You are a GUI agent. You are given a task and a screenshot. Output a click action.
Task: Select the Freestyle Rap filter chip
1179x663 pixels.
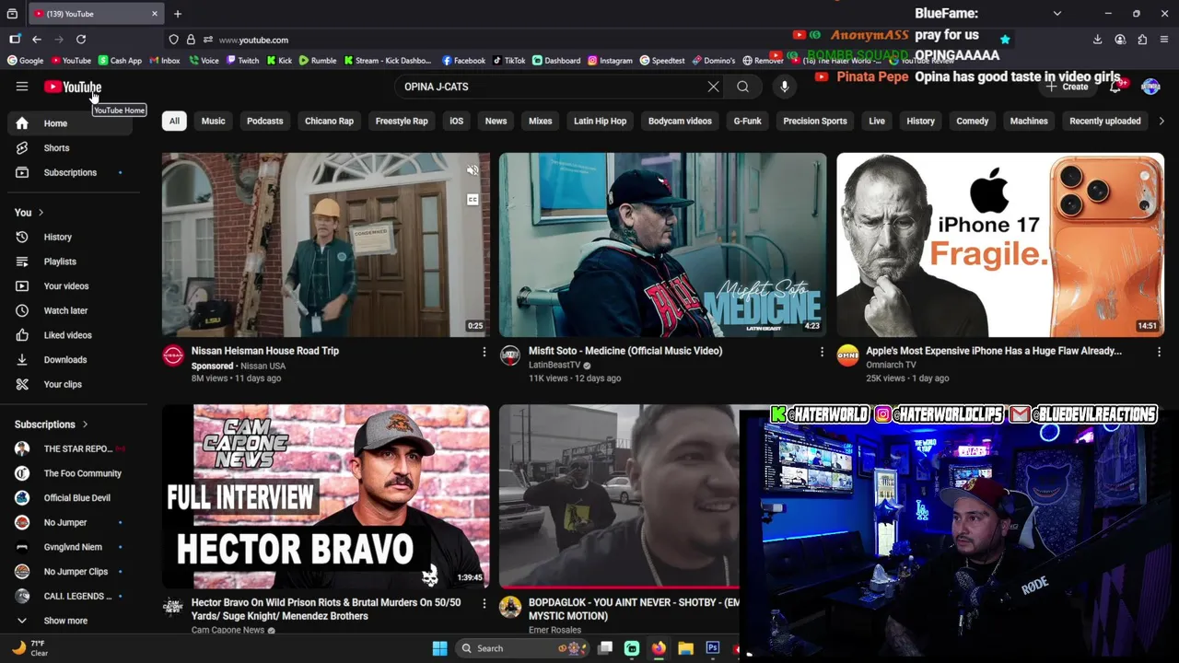click(x=402, y=121)
